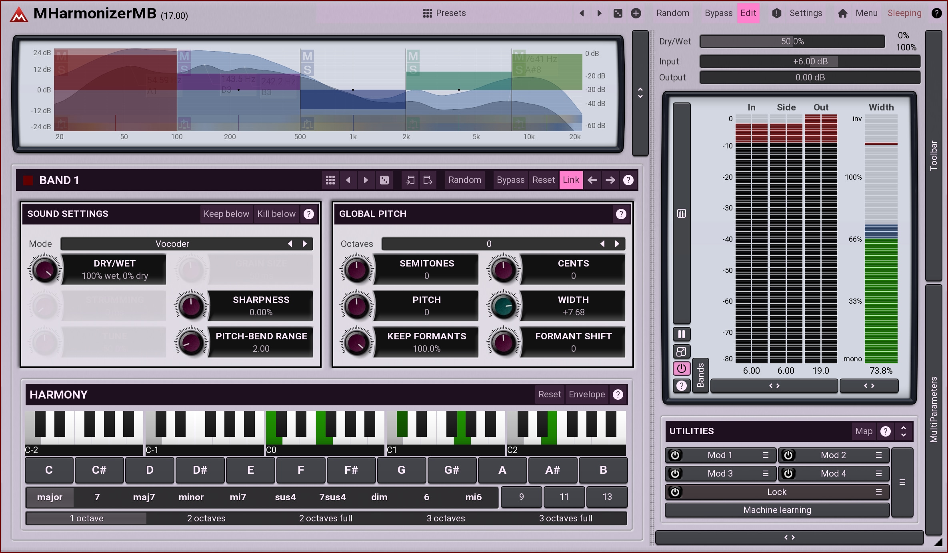
Task: Click the Band 1 copy settings icon
Action: coord(410,180)
